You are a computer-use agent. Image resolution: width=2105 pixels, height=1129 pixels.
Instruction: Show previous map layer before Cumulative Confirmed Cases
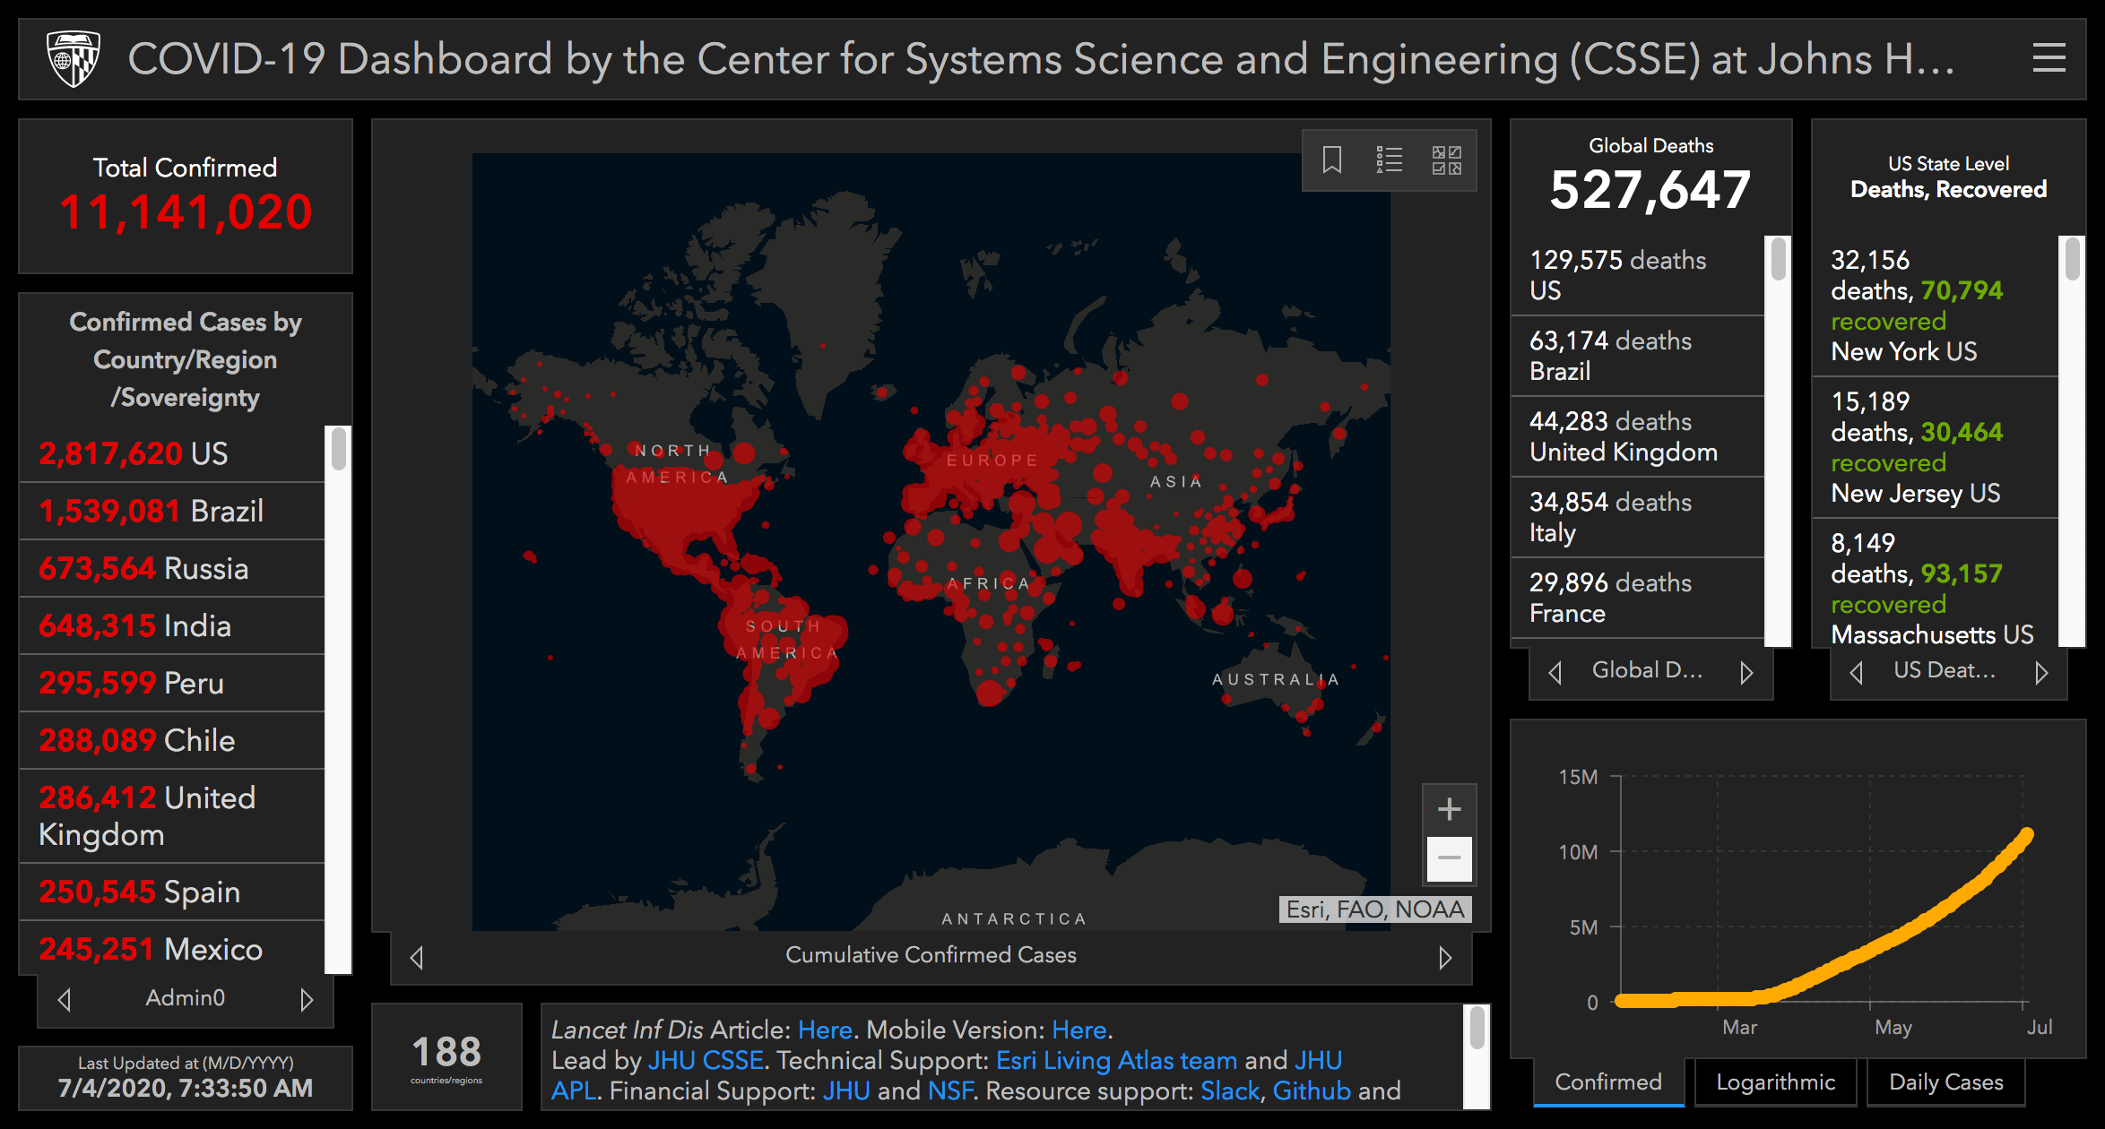tap(417, 957)
